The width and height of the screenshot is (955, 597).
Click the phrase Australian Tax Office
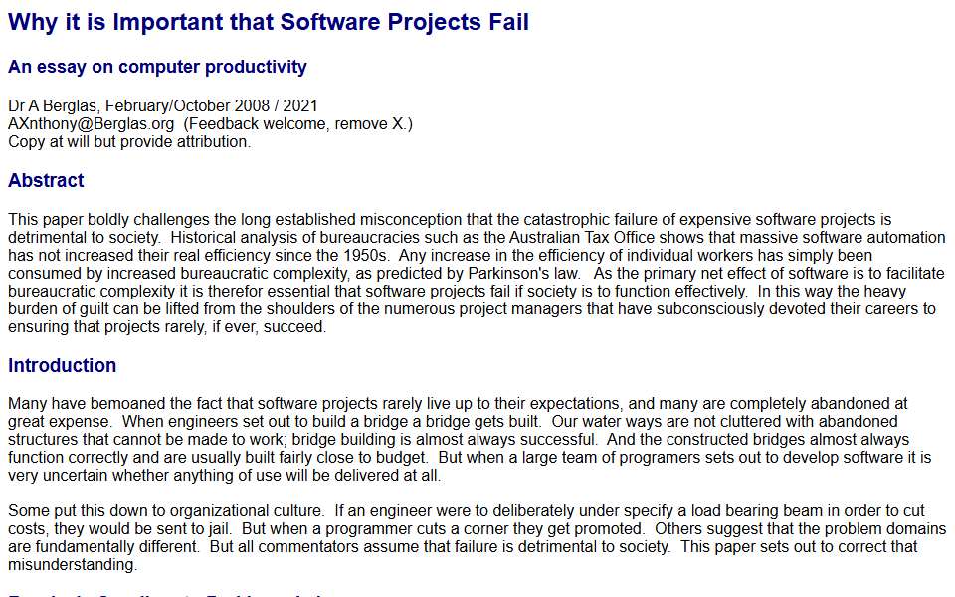pyautogui.click(x=582, y=237)
